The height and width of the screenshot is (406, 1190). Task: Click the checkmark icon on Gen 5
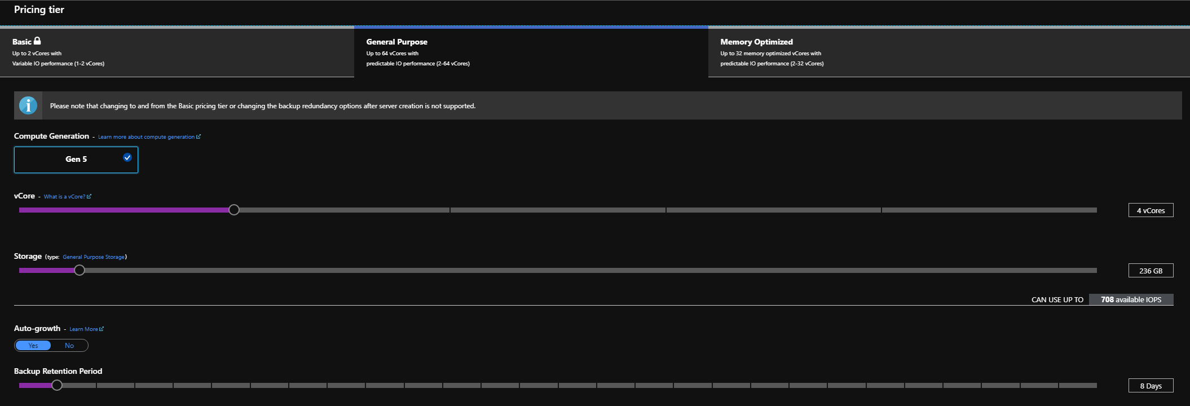point(127,157)
